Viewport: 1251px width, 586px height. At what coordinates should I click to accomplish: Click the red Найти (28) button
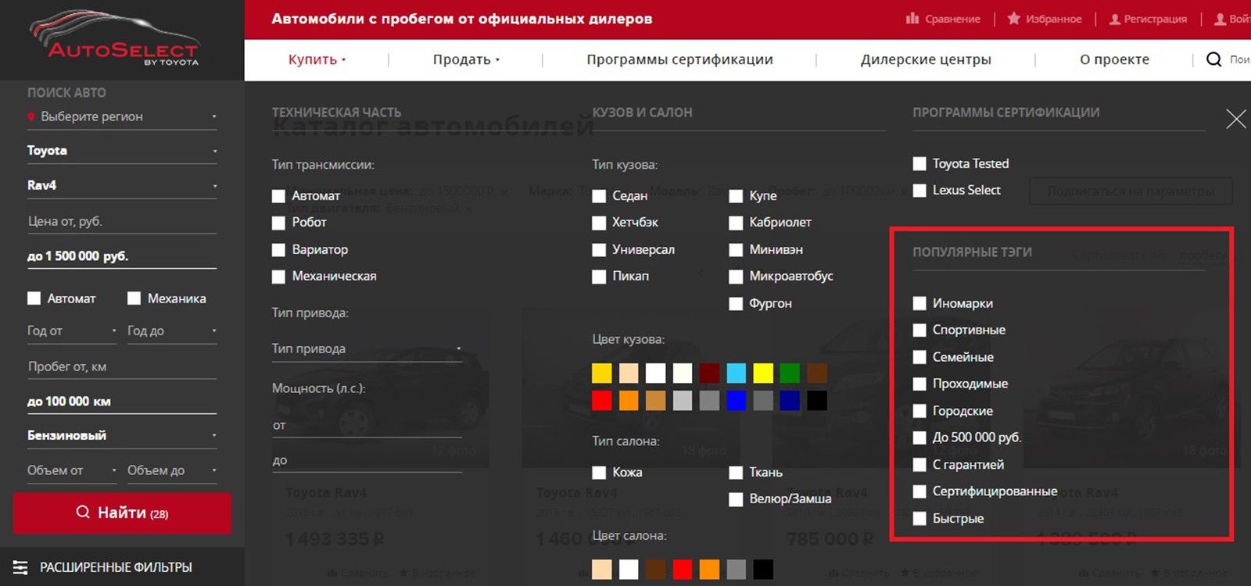tap(122, 513)
